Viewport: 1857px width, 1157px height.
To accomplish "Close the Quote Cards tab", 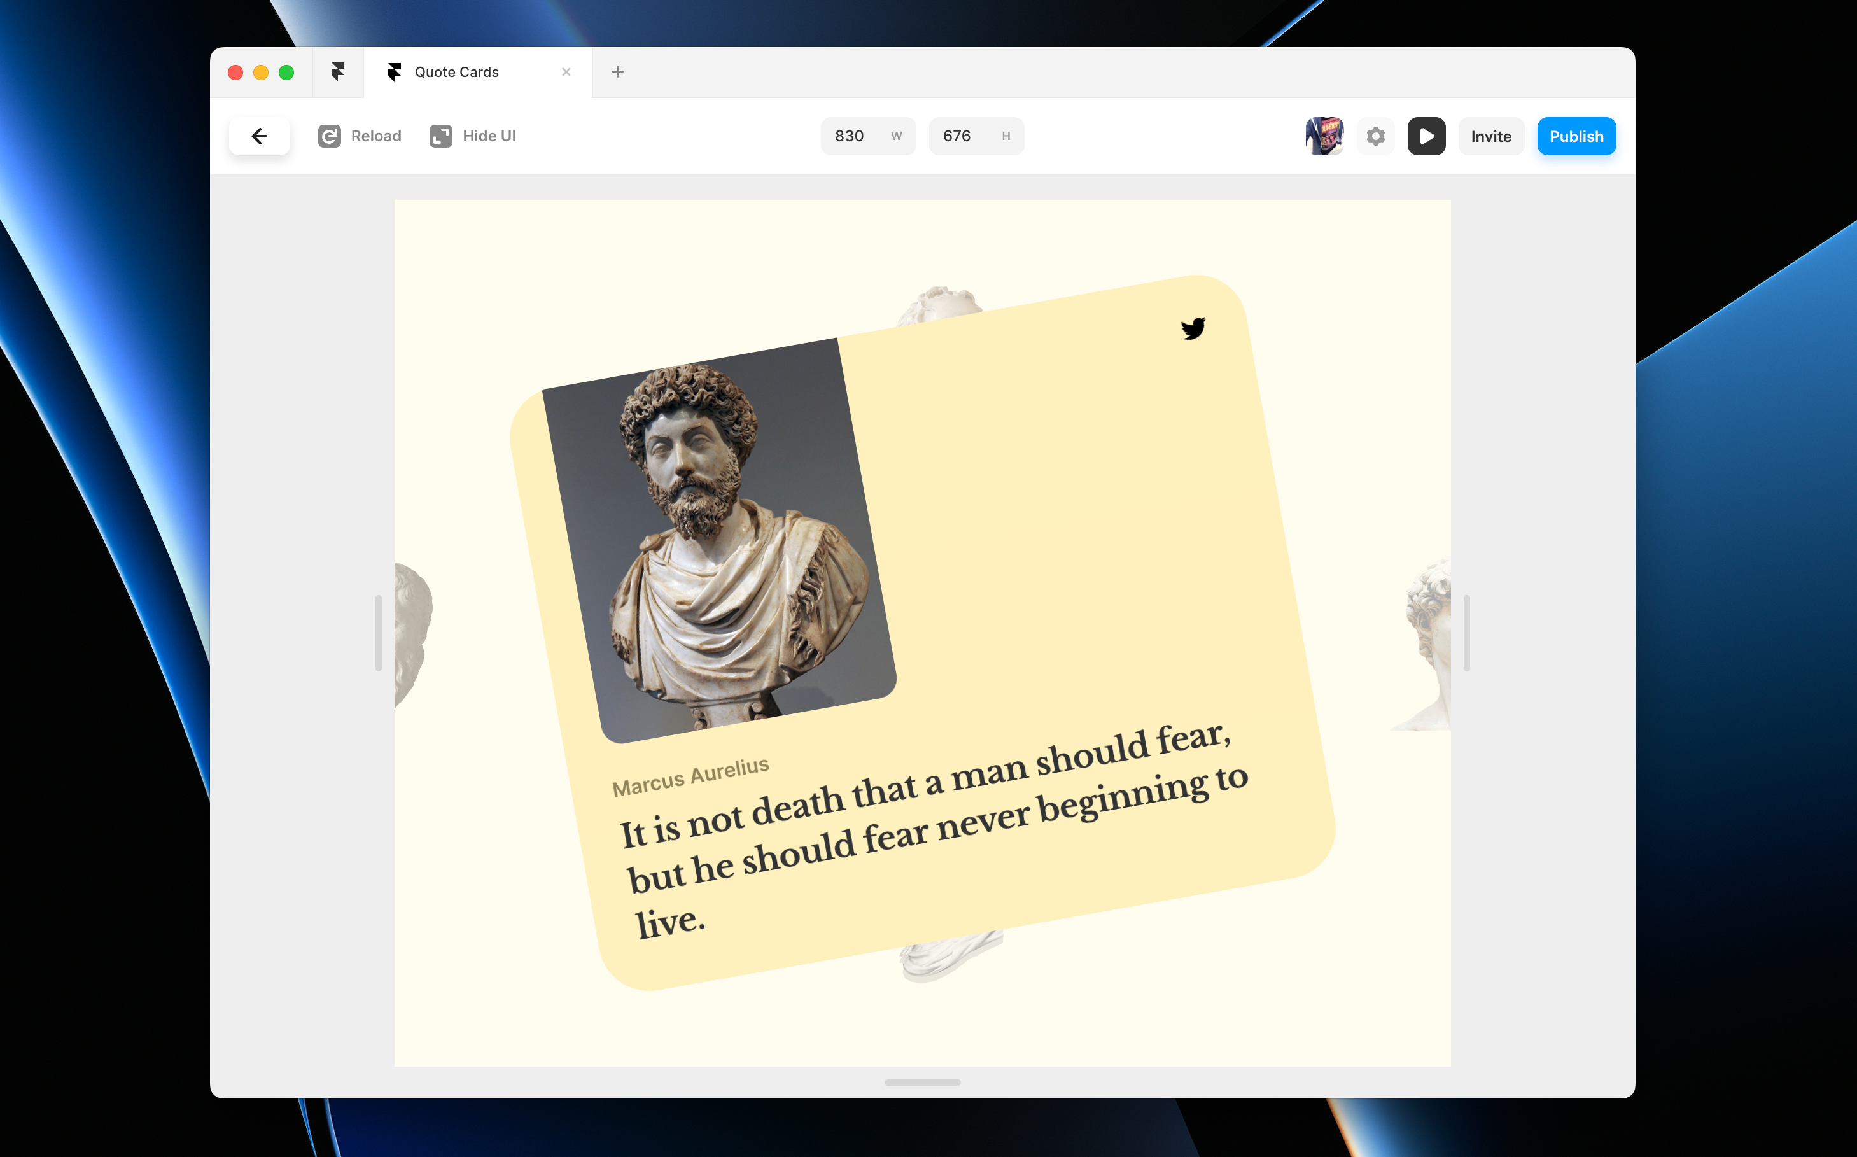I will tap(566, 72).
